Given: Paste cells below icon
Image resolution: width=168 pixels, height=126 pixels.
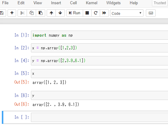Looking at the screenshot, I should (41, 13).
